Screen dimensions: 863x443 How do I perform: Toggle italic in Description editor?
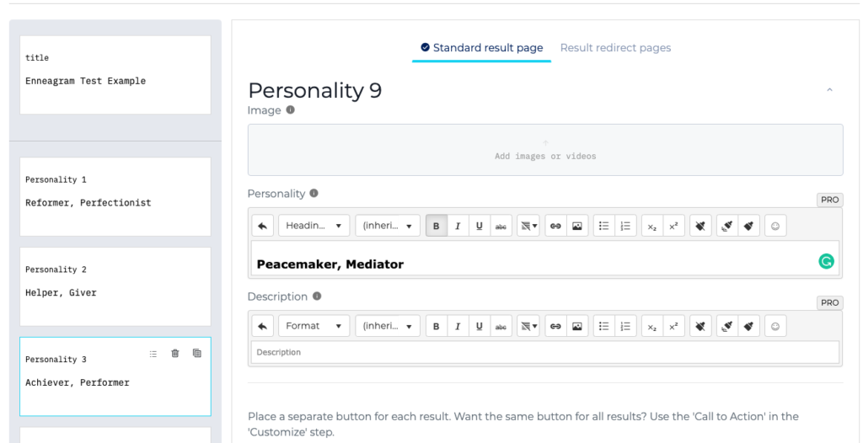tap(458, 326)
